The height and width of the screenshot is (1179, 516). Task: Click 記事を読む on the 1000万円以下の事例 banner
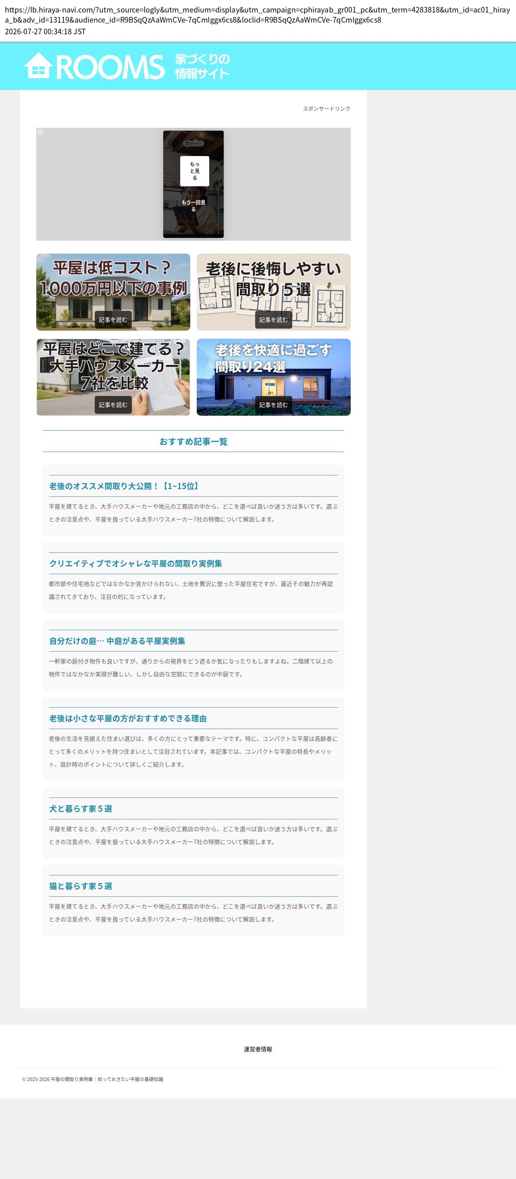pos(113,319)
